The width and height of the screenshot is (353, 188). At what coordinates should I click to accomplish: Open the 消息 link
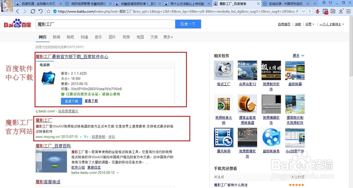298,24
